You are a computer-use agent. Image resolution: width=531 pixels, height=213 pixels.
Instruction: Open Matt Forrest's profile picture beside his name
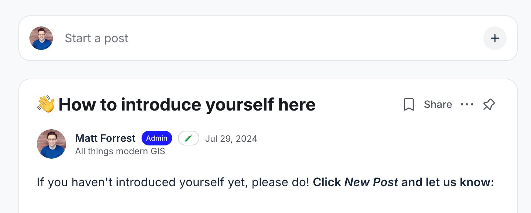coord(51,144)
